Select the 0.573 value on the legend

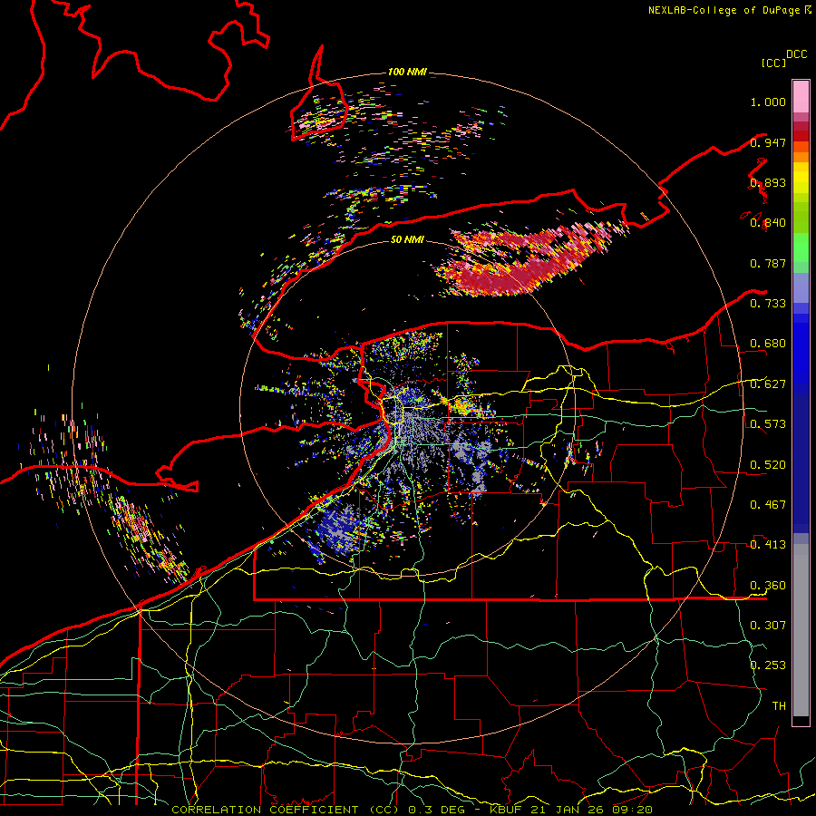(768, 424)
